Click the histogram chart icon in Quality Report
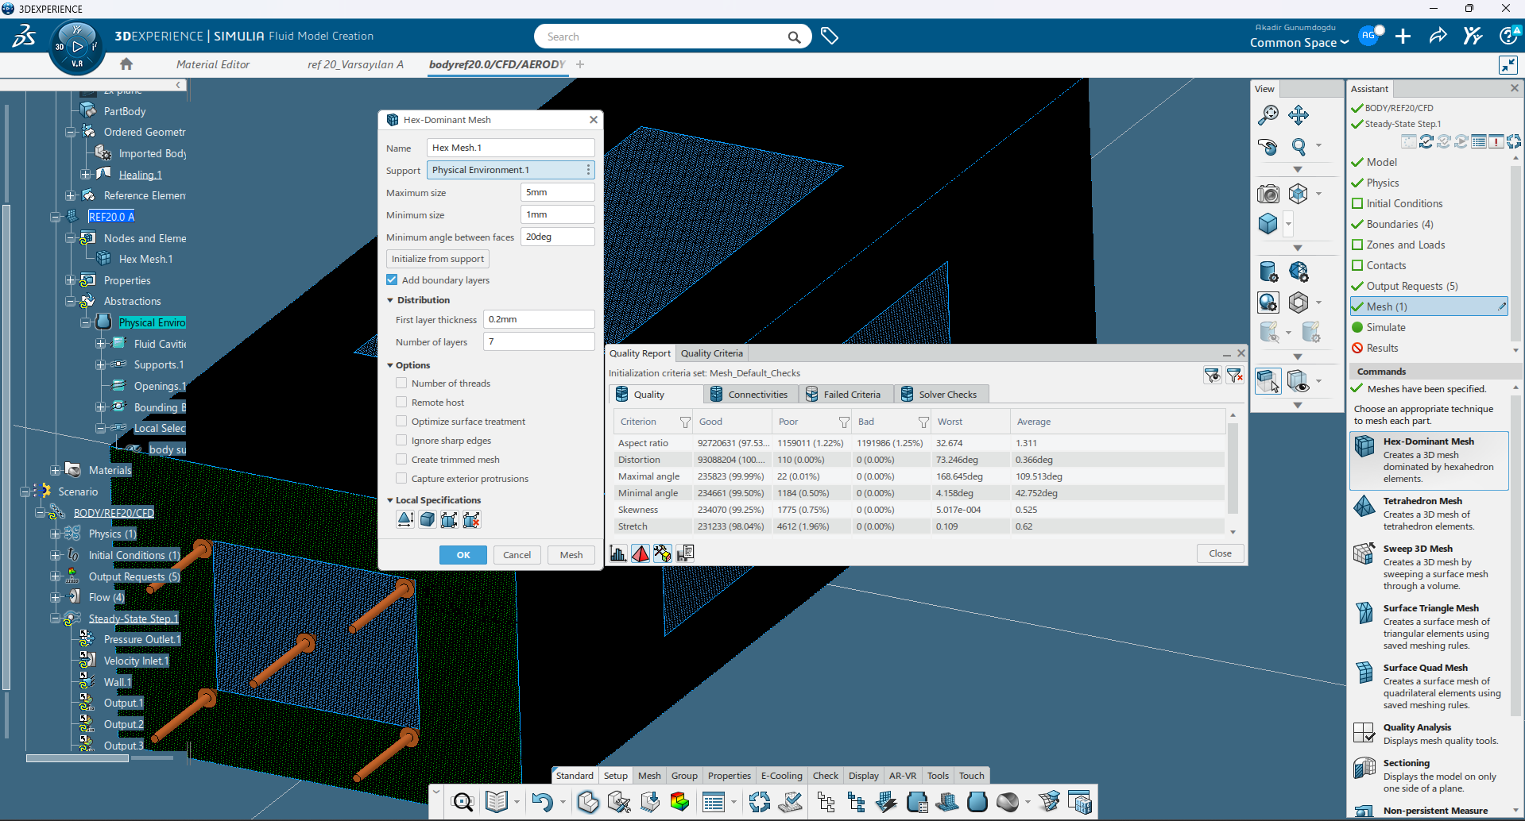 point(618,553)
